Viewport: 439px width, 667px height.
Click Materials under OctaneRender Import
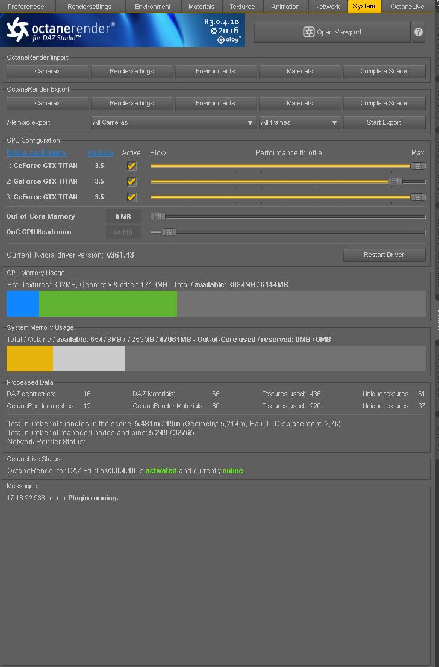click(300, 71)
